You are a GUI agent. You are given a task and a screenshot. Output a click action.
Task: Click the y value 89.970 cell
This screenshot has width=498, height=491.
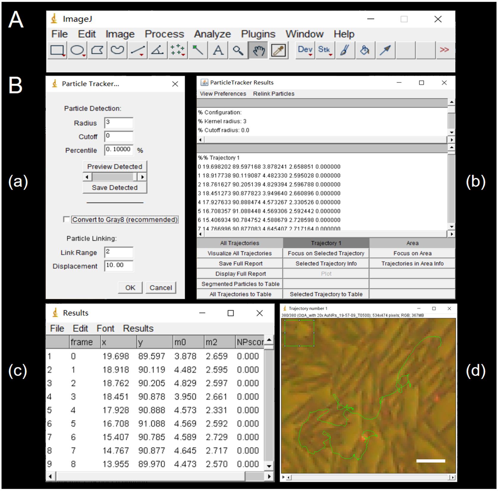[151, 464]
